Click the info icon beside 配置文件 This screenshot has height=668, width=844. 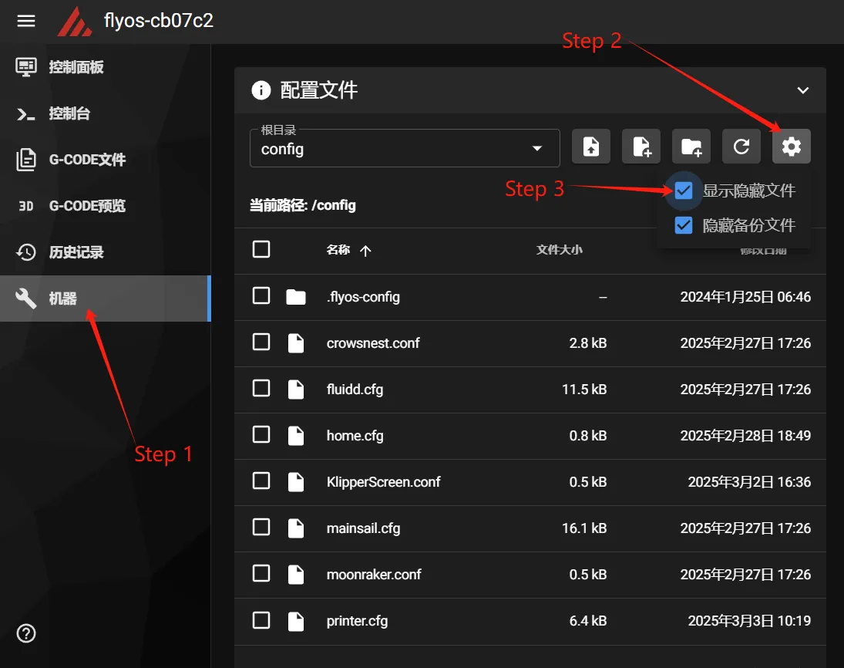261,90
